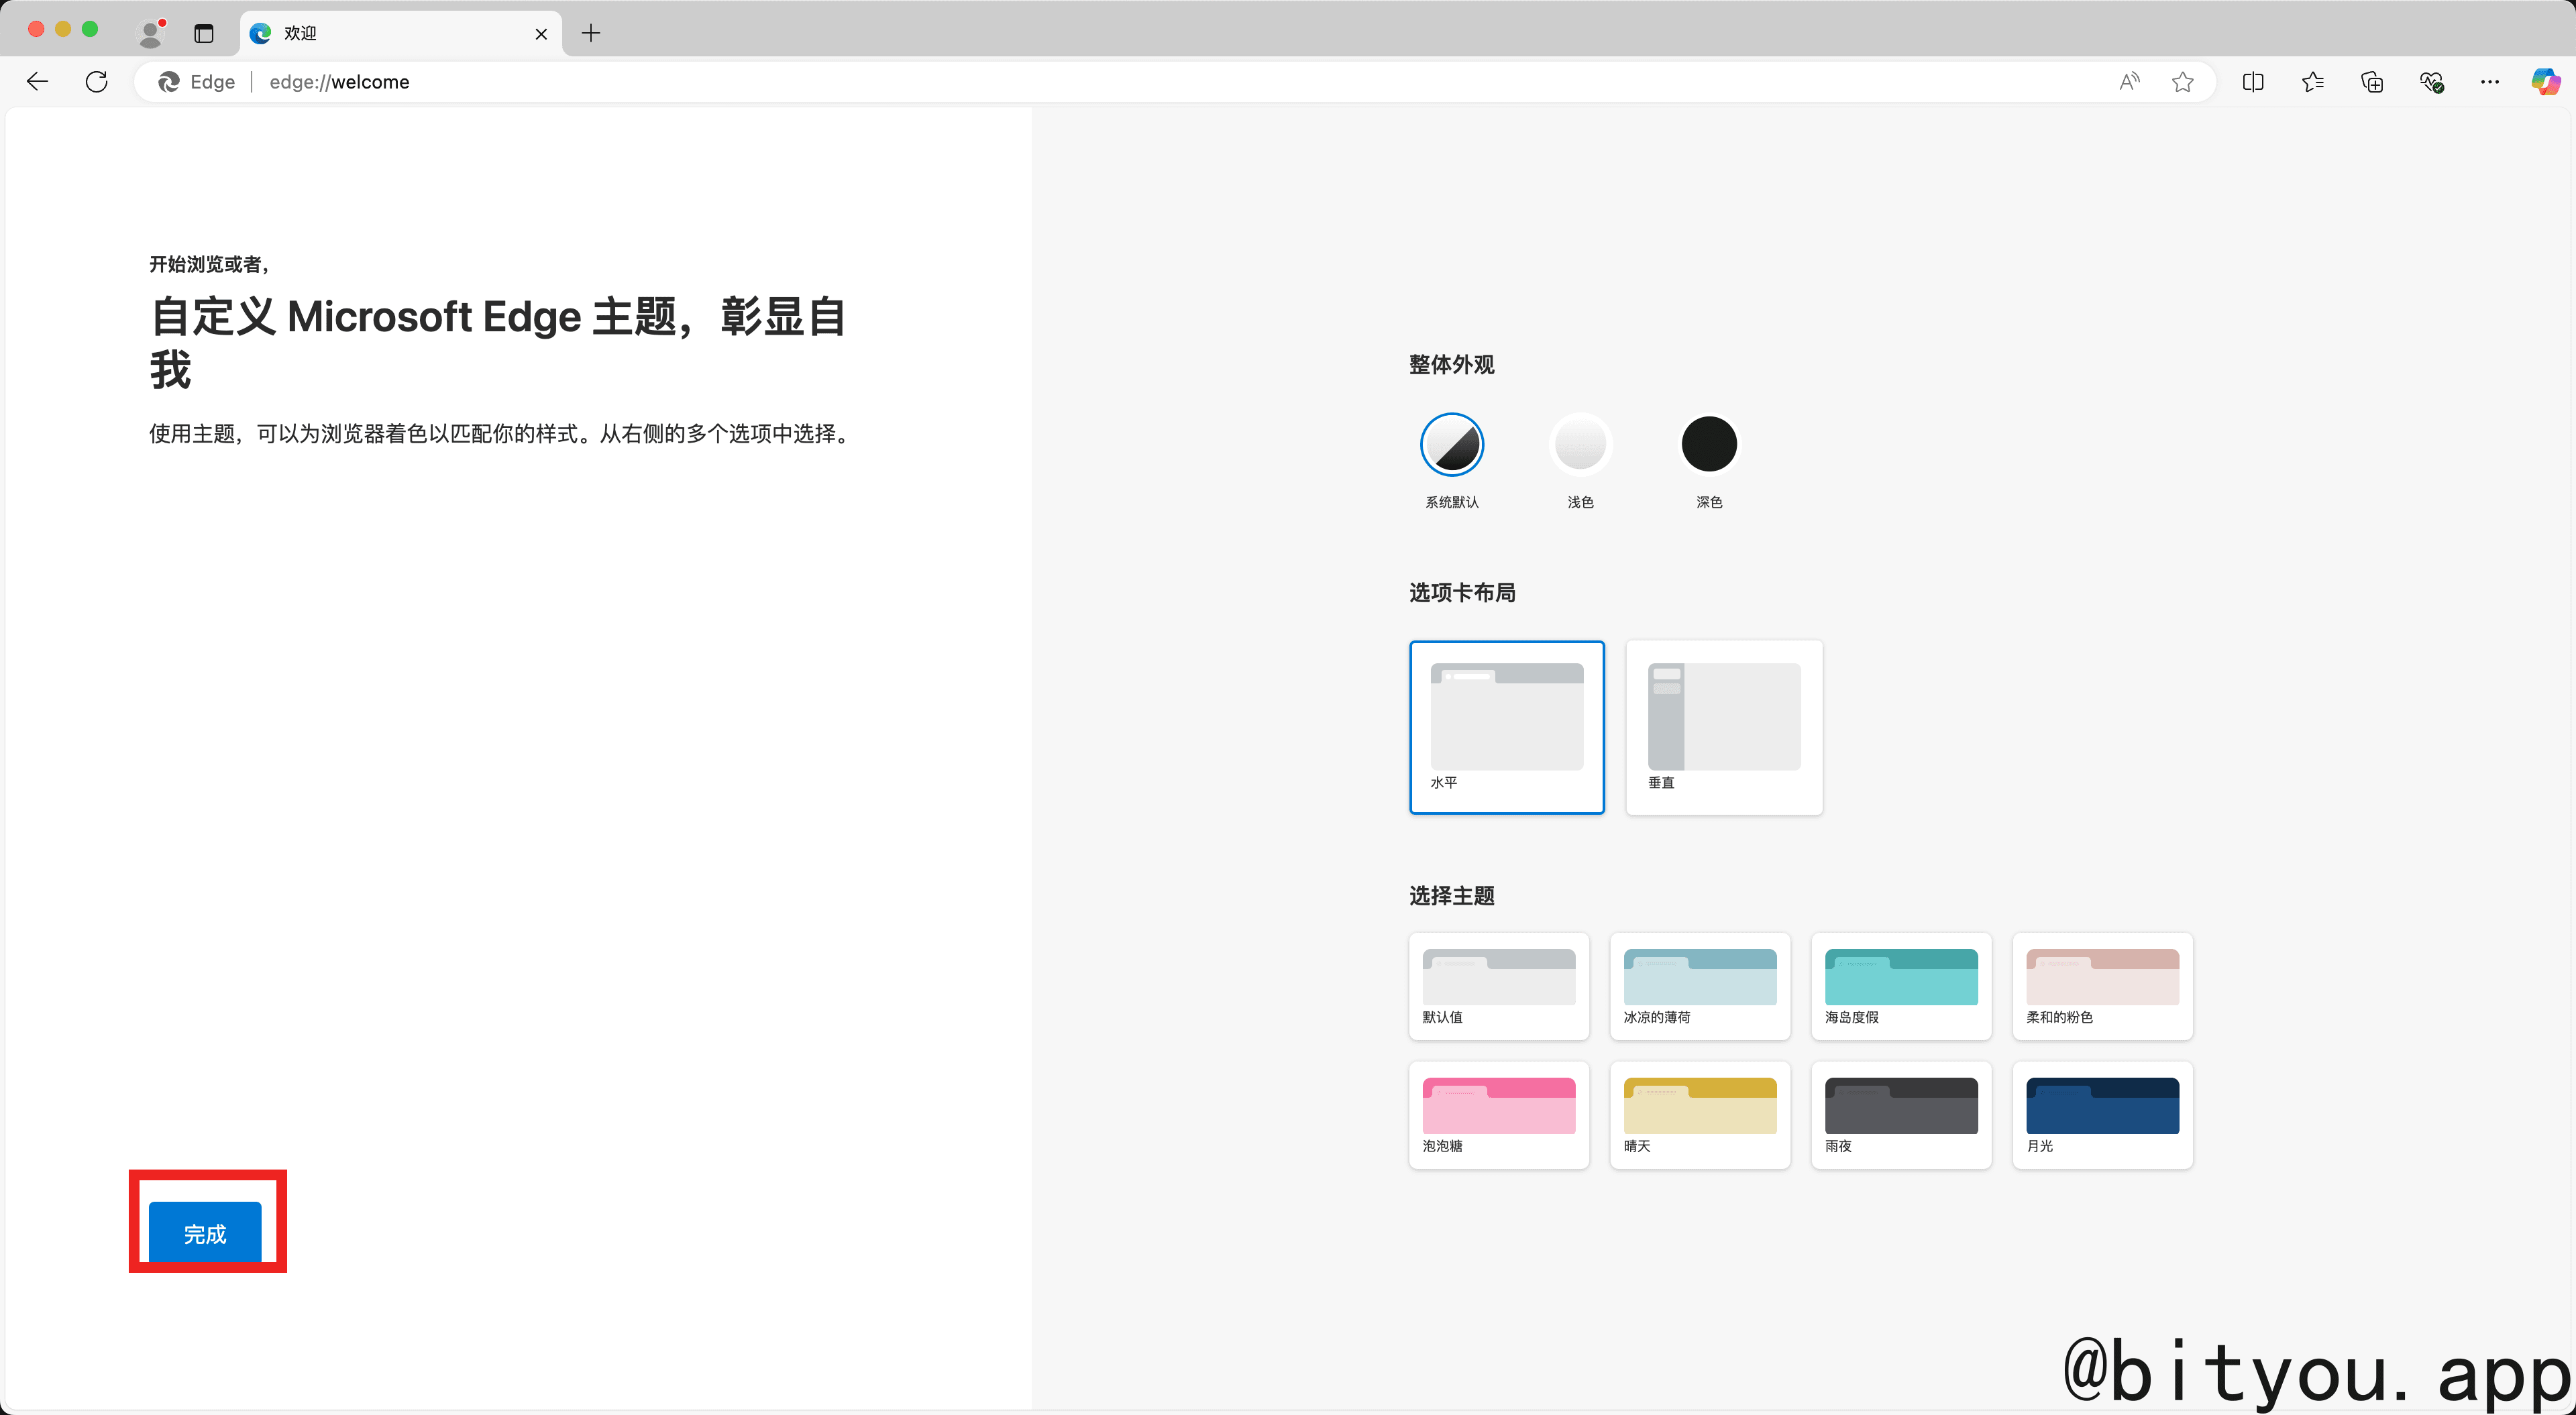
Task: Activate Read Aloud icon in address bar
Action: (2129, 82)
